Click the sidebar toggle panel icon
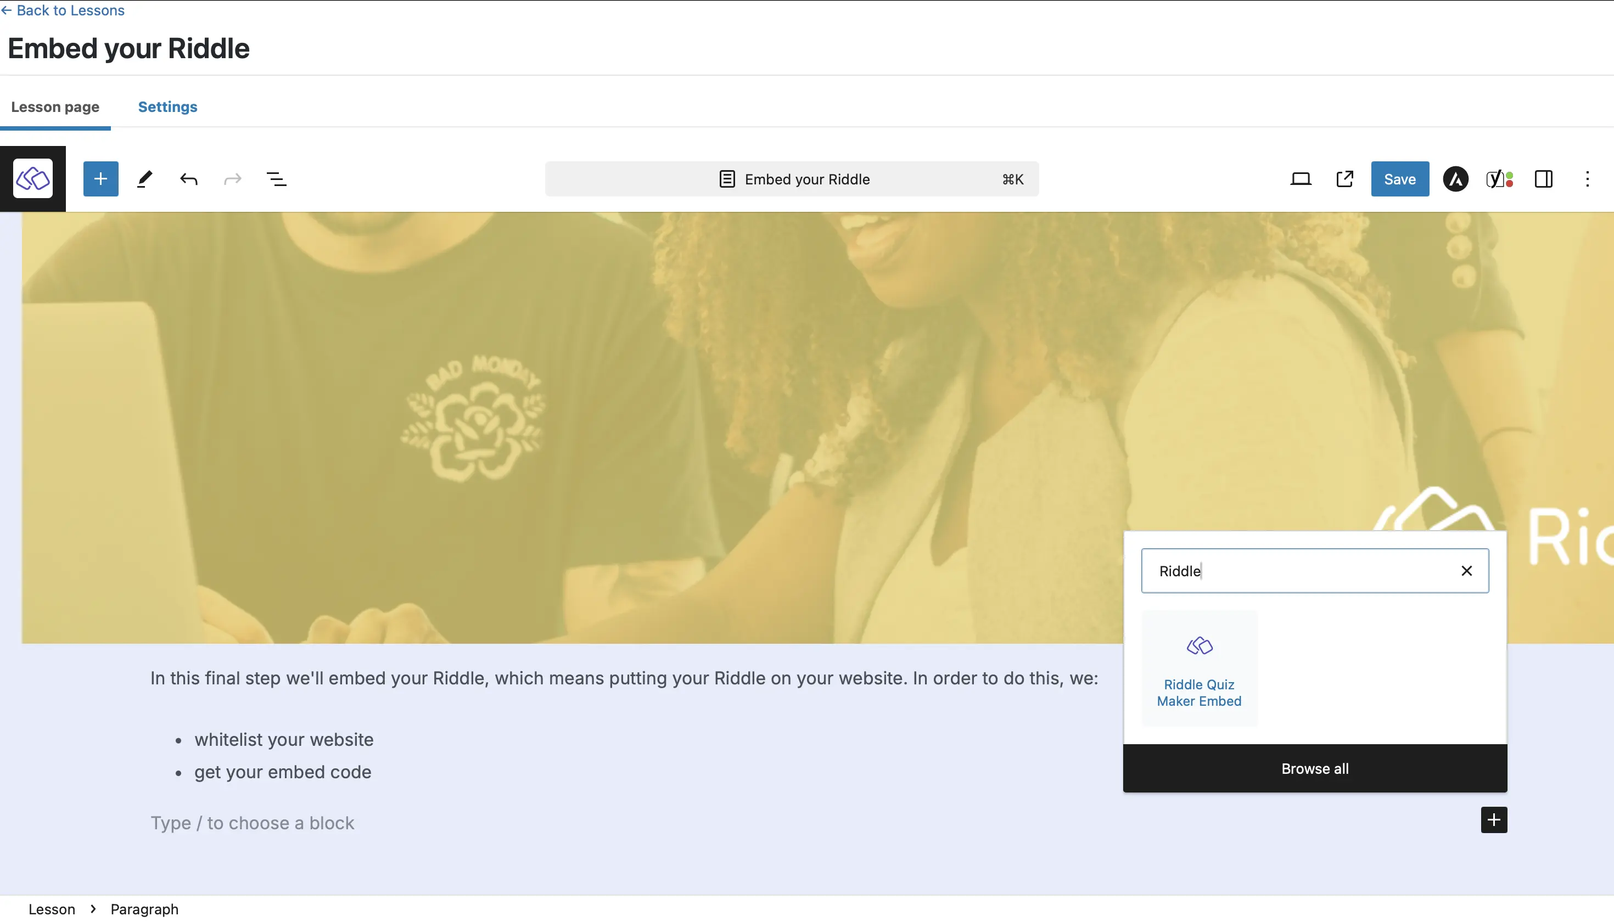Image resolution: width=1614 pixels, height=922 pixels. [1544, 178]
